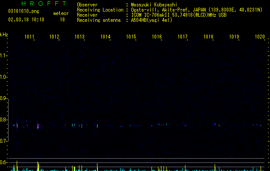Select the file name 03181010.png
The image size is (270, 171).
coord(24,12)
